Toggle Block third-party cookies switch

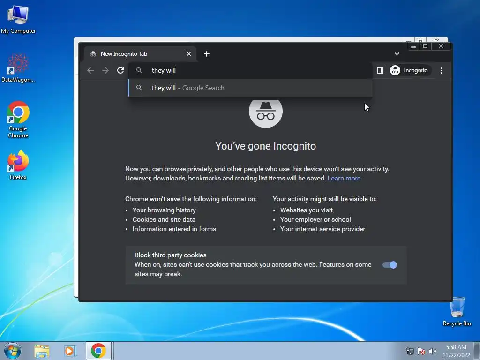click(x=390, y=265)
